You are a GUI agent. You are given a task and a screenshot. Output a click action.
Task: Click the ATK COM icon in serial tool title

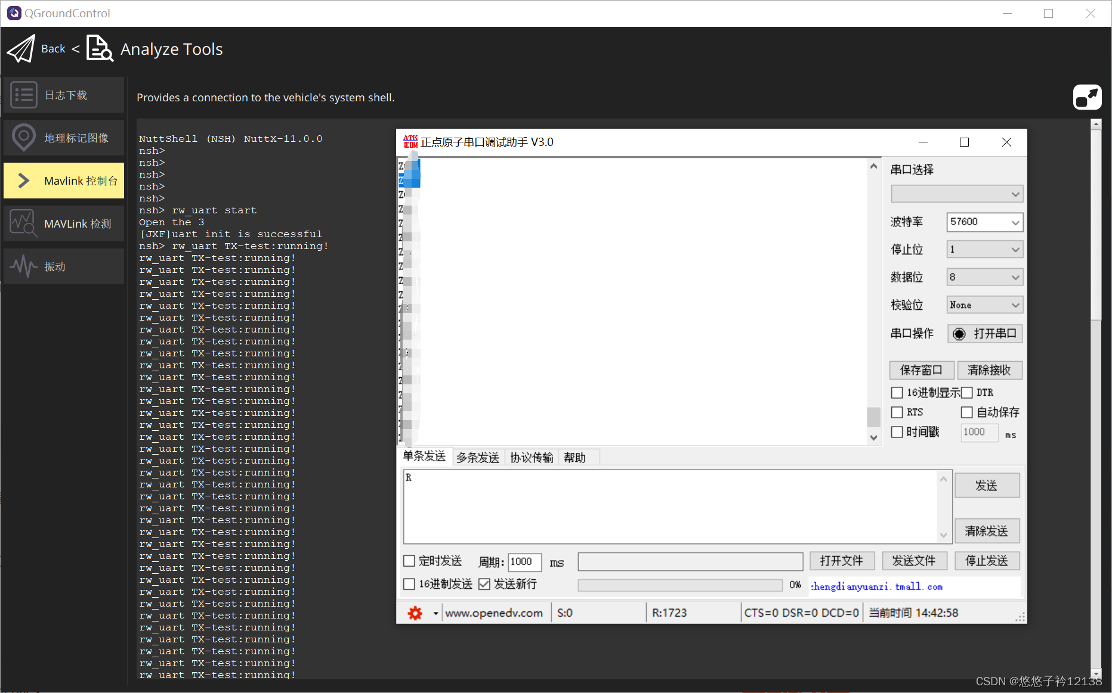point(410,142)
